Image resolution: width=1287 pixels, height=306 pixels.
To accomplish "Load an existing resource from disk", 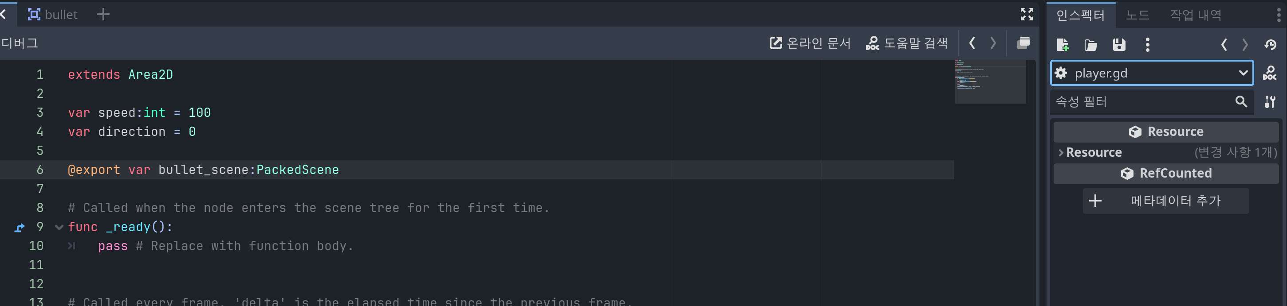I will [x=1090, y=45].
